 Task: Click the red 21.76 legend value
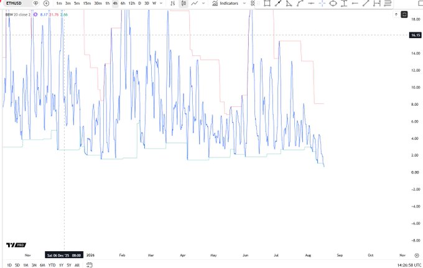[x=53, y=14]
